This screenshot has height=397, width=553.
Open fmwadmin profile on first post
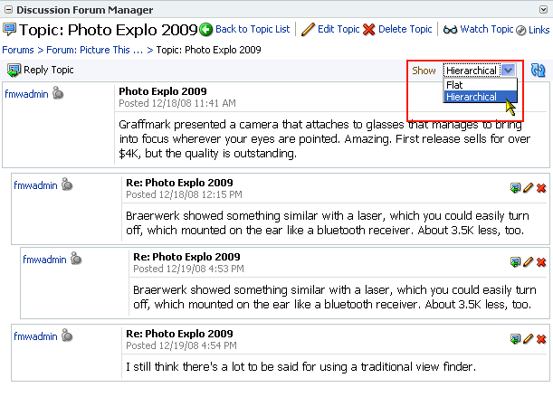(26, 94)
